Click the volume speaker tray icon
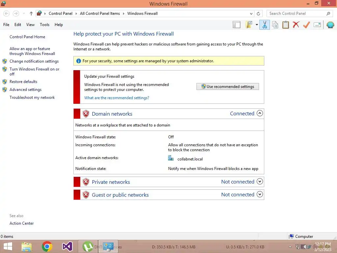The width and height of the screenshot is (337, 253). pos(306,247)
